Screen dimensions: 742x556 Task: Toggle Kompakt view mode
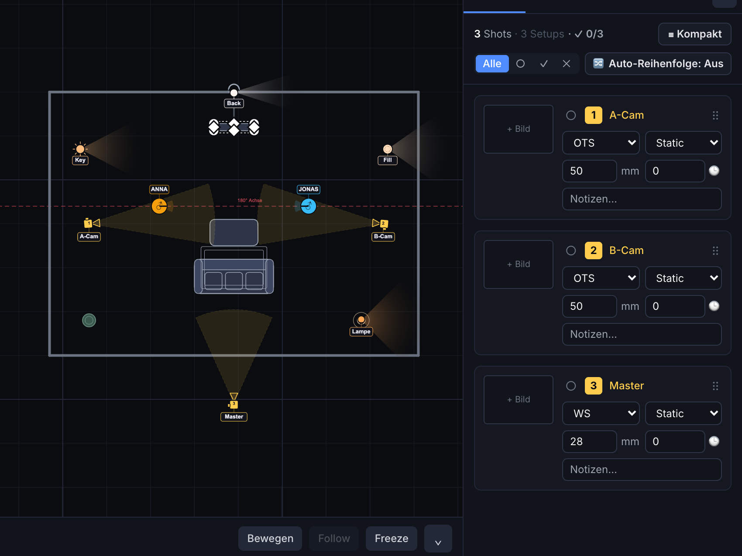695,34
